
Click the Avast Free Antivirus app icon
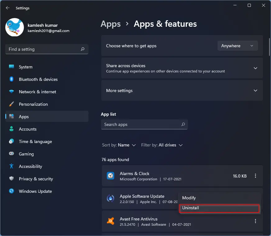point(111,221)
